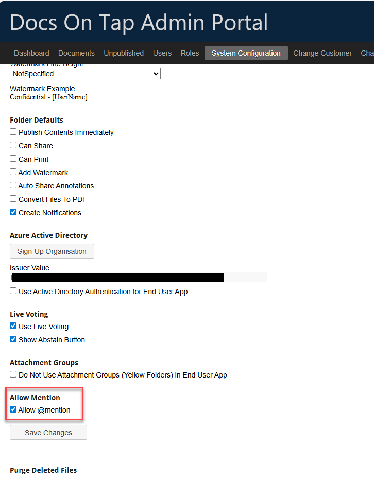Enable Auto Share Annotations

[13, 185]
